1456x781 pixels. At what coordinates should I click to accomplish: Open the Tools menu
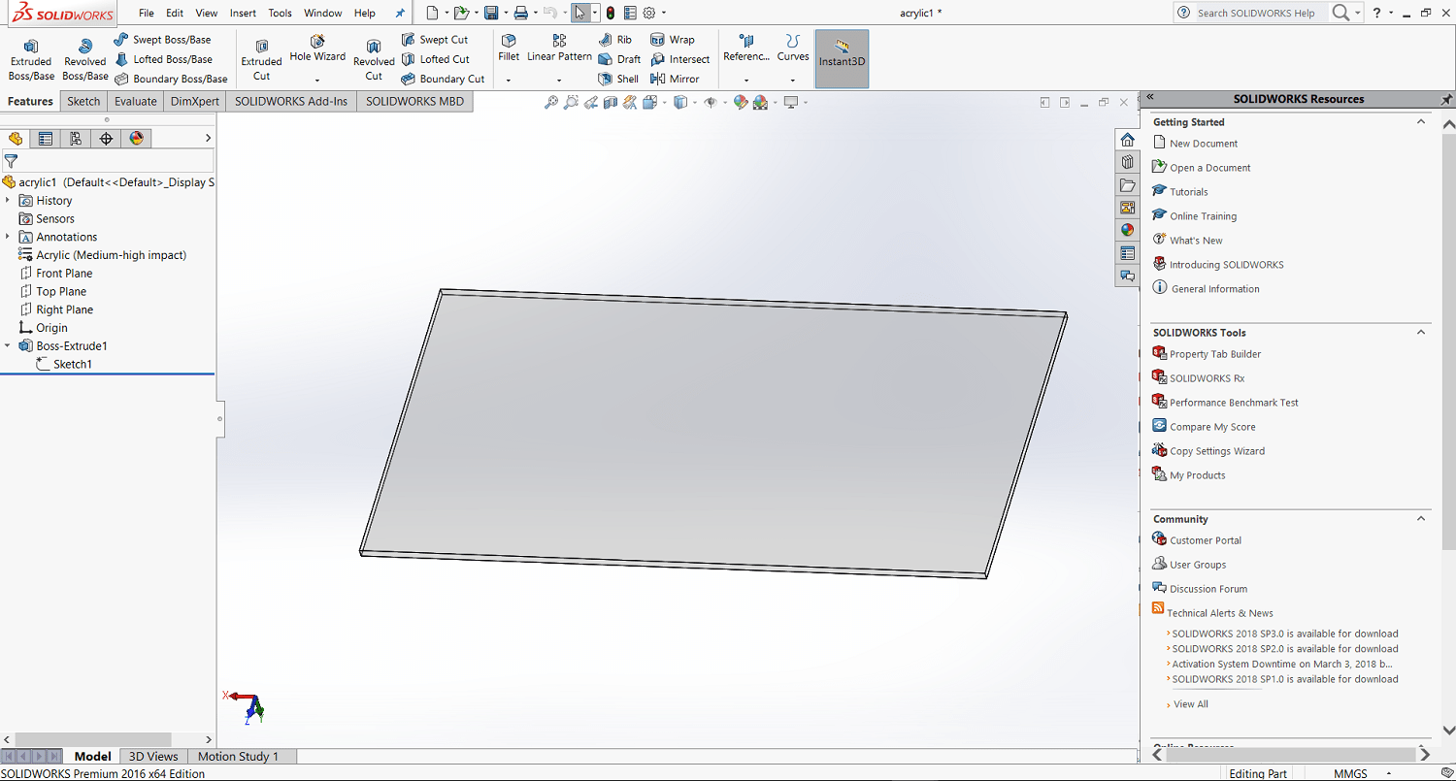(x=280, y=14)
